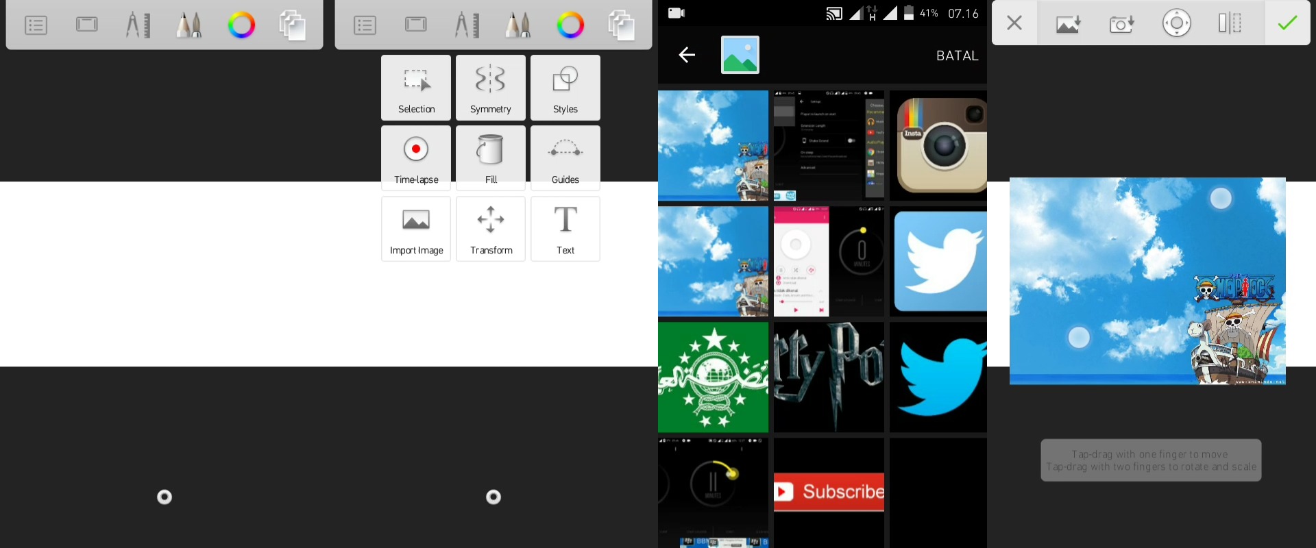Tap the import-from-camera icon in the import toolbar
The height and width of the screenshot is (548, 1316).
(1122, 24)
